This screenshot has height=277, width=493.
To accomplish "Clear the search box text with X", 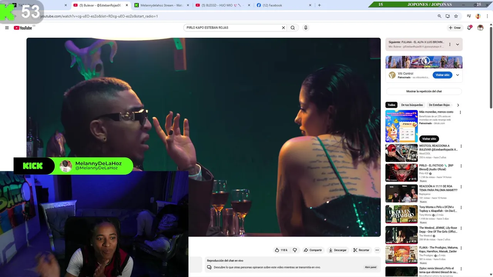I will click(283, 28).
